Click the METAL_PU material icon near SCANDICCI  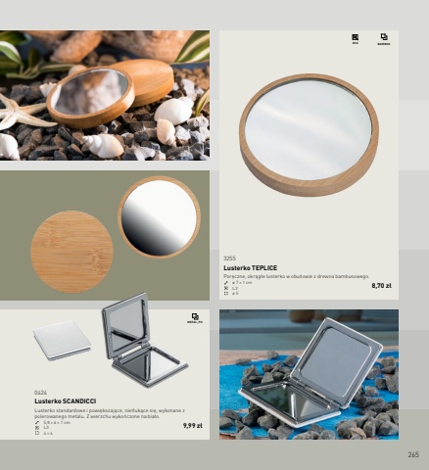(195, 318)
